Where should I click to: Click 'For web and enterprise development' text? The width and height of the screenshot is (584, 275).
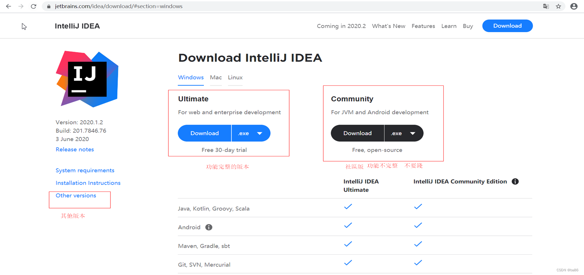(229, 112)
